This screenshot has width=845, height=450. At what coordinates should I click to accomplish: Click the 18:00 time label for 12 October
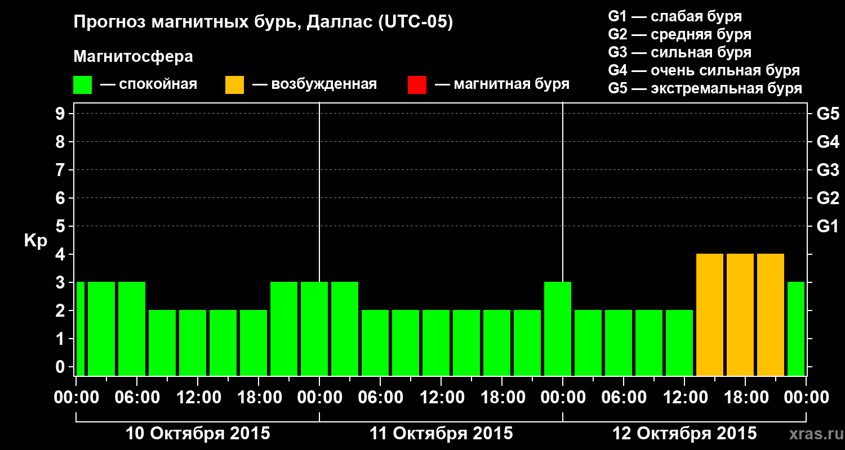pos(745,397)
